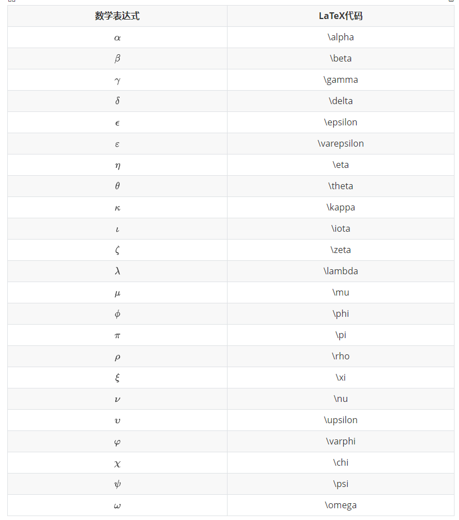Click the \varphi code text
Image resolution: width=459 pixels, height=520 pixels.
[340, 442]
